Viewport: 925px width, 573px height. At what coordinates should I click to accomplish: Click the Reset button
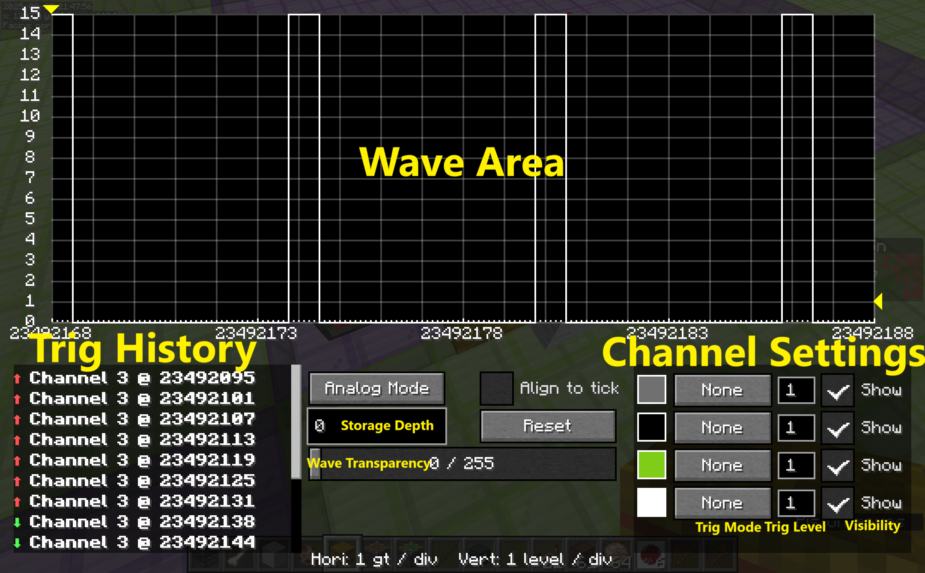click(x=548, y=426)
